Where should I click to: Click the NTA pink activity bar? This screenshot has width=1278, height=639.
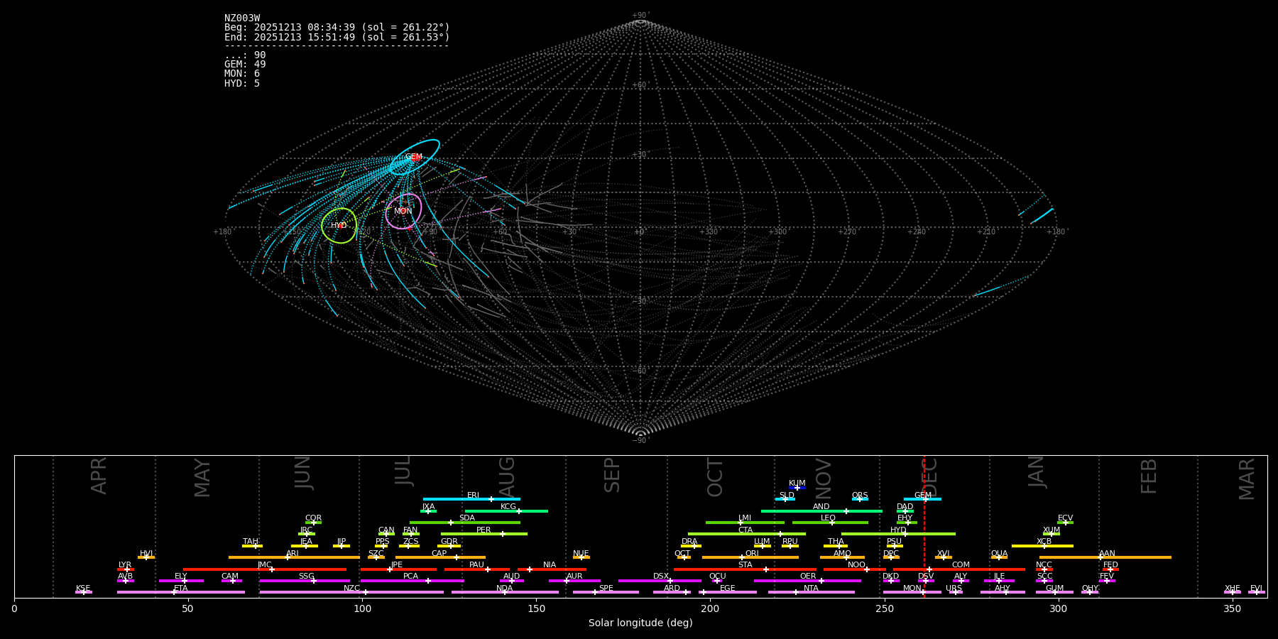pos(811,592)
